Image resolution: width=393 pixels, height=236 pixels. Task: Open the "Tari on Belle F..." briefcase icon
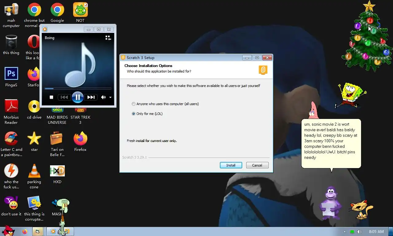click(x=57, y=144)
